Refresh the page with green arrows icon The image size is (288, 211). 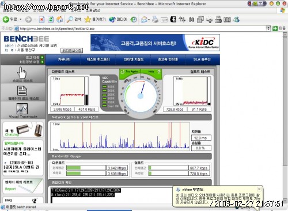click(51, 19)
